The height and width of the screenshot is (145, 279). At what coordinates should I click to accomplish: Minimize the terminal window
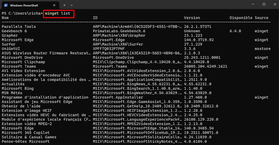click(x=251, y=4)
